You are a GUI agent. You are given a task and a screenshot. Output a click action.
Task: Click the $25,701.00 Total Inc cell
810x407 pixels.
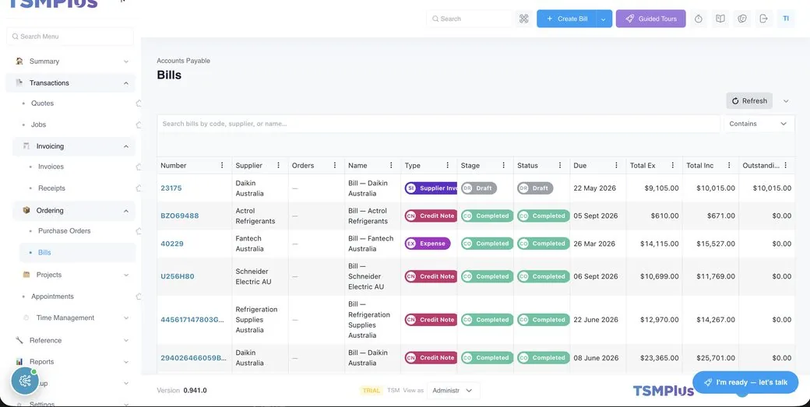click(x=716, y=358)
